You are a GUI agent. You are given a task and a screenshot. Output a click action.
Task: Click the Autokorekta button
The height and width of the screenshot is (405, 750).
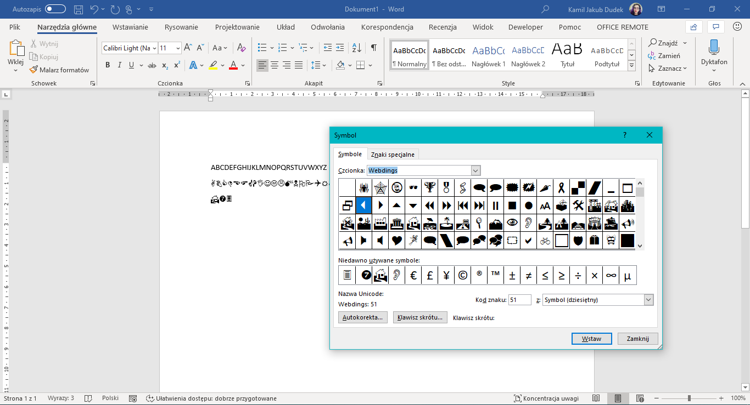363,317
